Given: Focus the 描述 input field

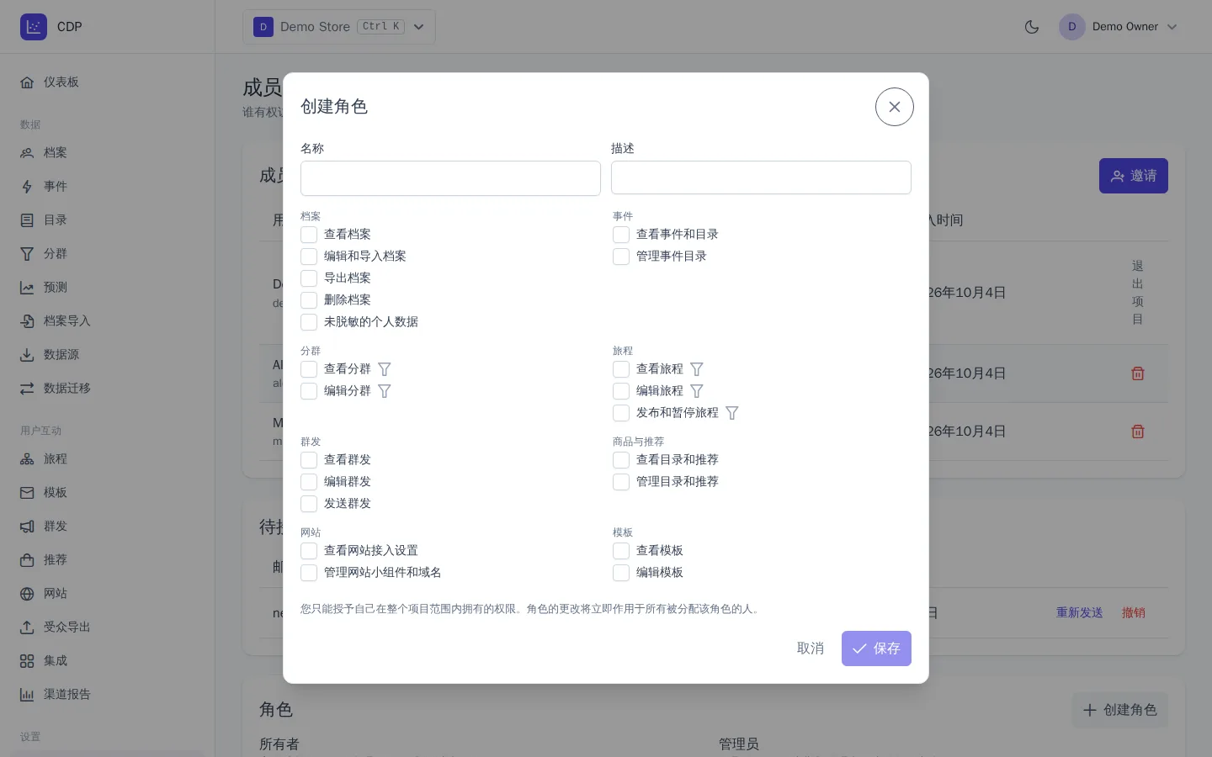Looking at the screenshot, I should [x=761, y=178].
